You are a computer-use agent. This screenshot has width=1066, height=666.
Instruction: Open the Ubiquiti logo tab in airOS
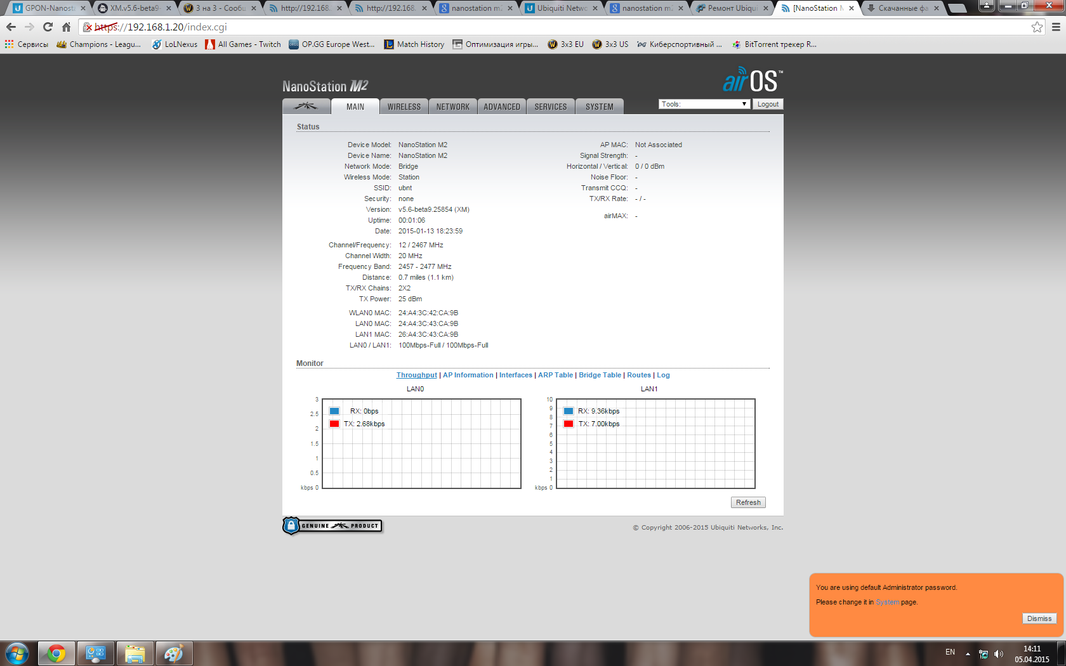pyautogui.click(x=306, y=107)
